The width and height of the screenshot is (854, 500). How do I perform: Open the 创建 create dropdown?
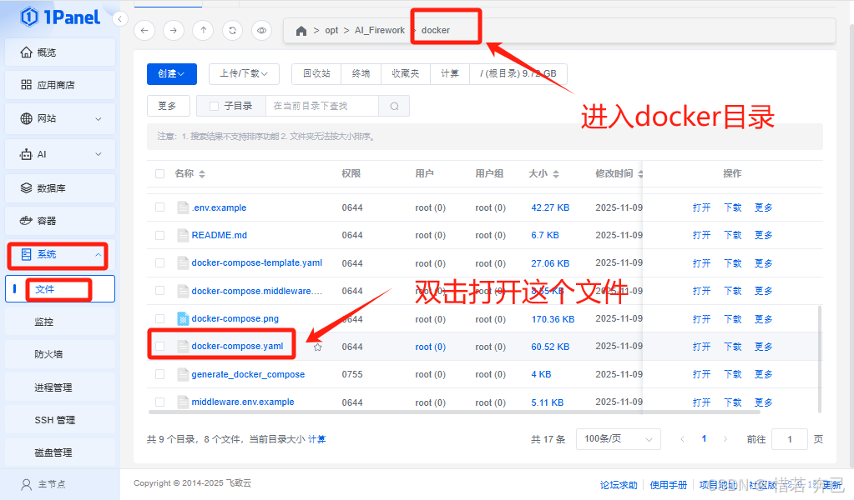tap(172, 74)
